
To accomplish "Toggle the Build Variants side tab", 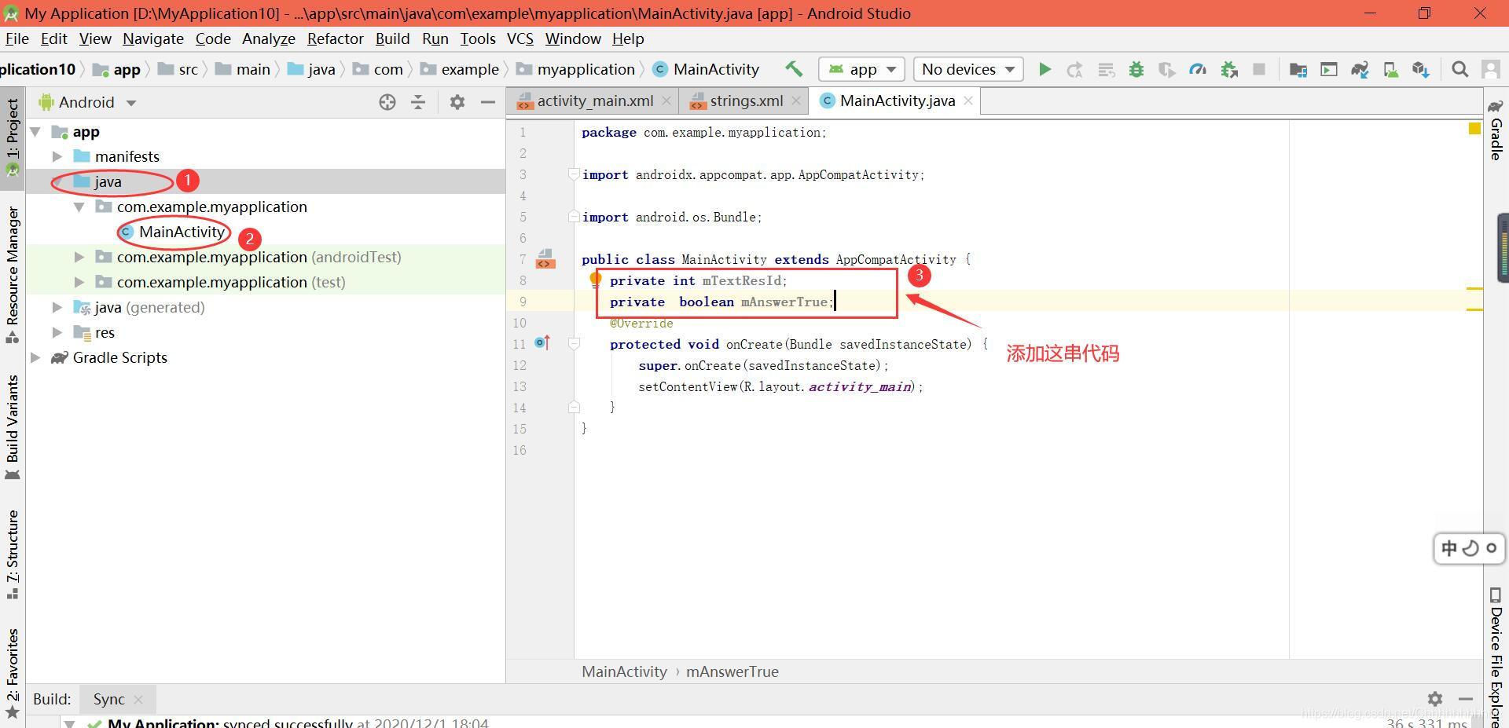I will [x=13, y=427].
